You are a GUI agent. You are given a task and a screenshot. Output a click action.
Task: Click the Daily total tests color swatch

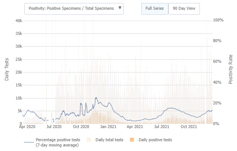click(x=89, y=140)
